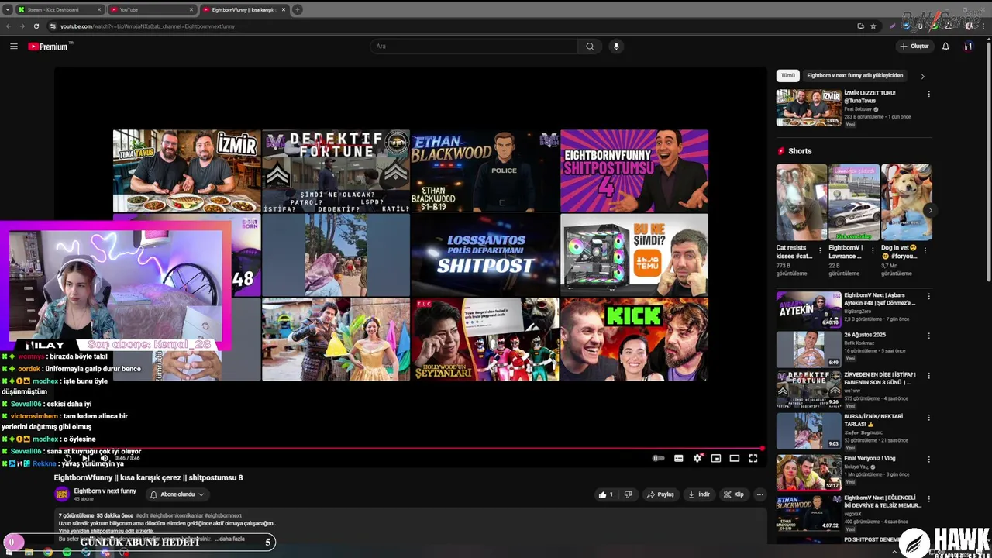The width and height of the screenshot is (992, 558).
Task: Select the EightbornVfunny browser tab
Action: click(243, 9)
